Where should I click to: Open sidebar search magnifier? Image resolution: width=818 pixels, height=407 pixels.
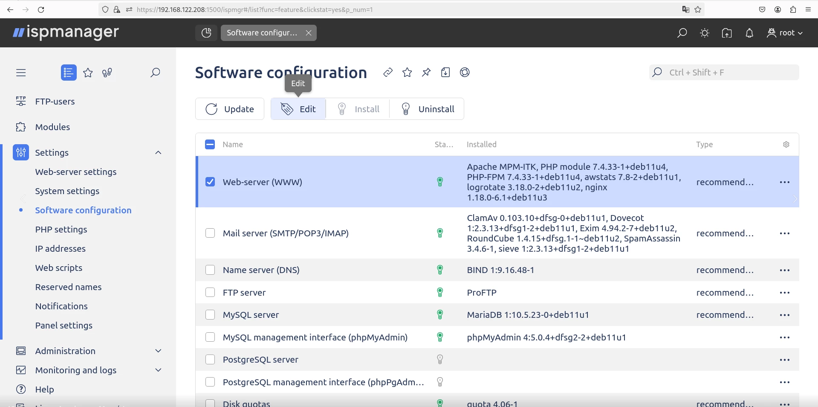pyautogui.click(x=155, y=73)
